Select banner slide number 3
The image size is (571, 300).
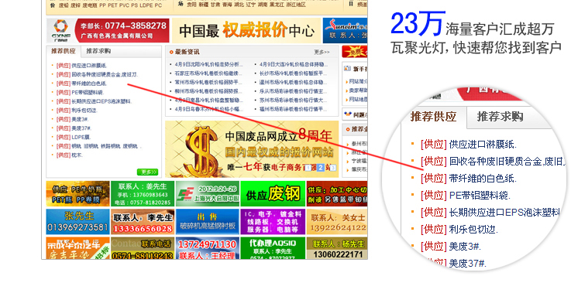[333, 168]
